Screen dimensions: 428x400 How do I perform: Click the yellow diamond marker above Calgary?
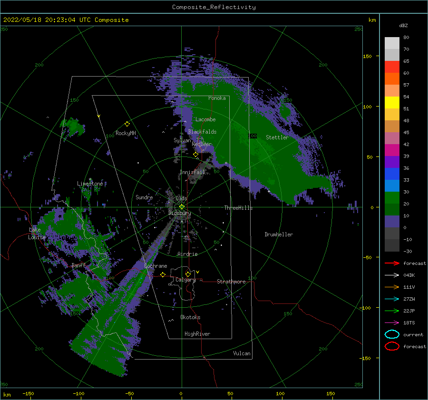pyautogui.click(x=188, y=274)
